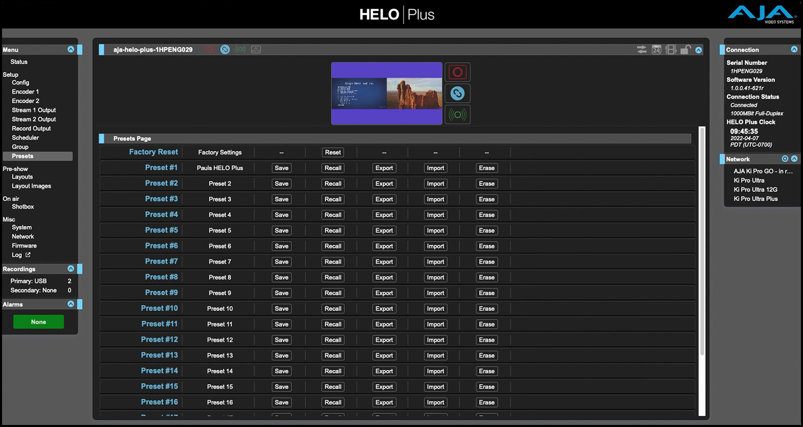803x427 pixels.
Task: Click the video preview thumbnail
Action: click(x=386, y=94)
